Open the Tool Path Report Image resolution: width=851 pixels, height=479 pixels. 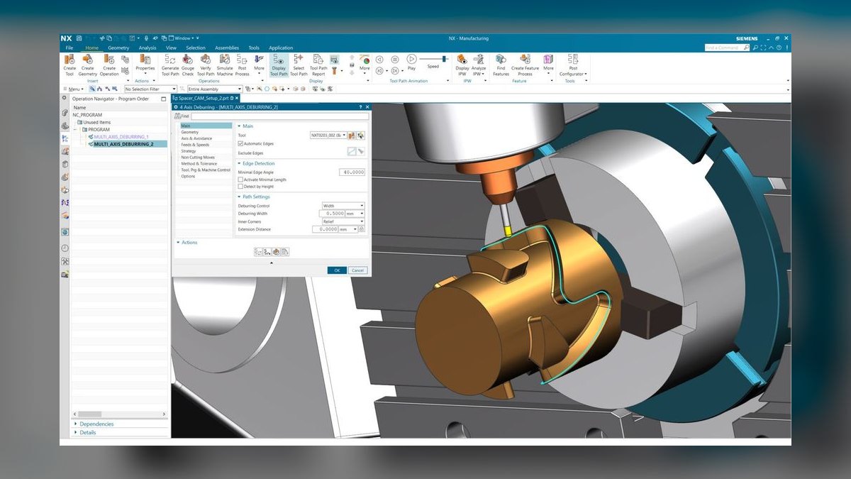tap(318, 65)
